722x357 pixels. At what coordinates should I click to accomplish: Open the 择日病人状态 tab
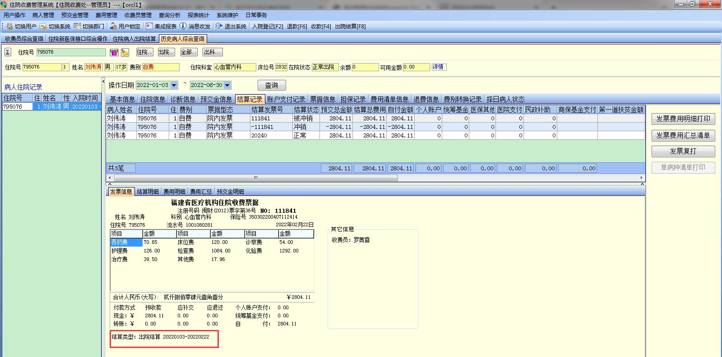pyautogui.click(x=505, y=99)
